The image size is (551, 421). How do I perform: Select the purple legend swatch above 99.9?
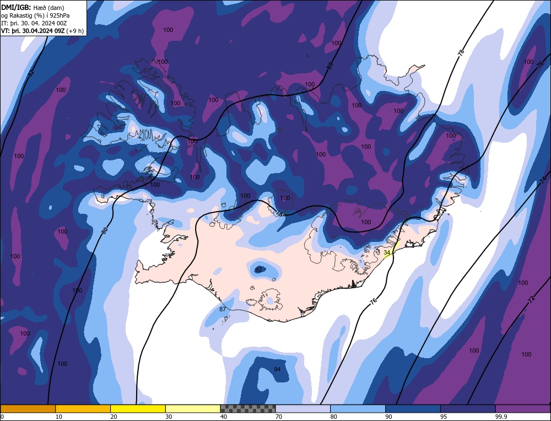tap(523, 408)
